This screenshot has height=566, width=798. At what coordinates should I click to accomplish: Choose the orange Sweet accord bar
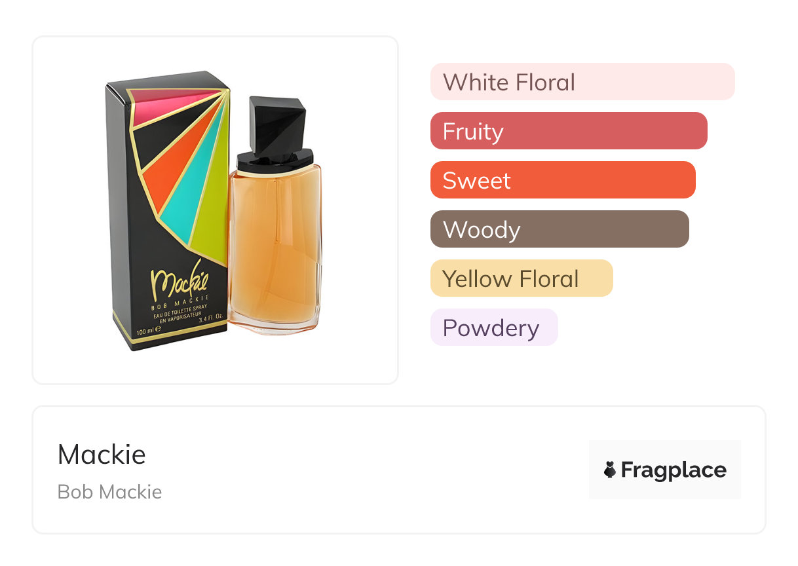tap(562, 180)
